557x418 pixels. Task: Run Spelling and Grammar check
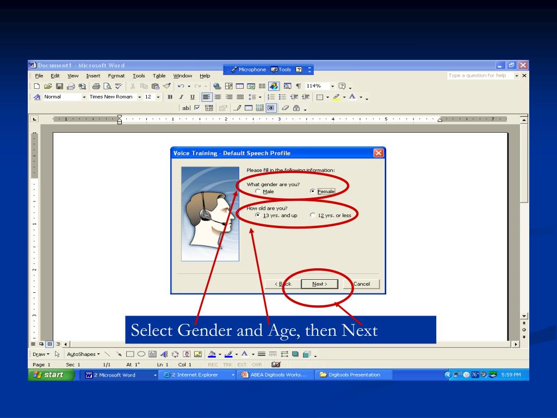pyautogui.click(x=119, y=86)
